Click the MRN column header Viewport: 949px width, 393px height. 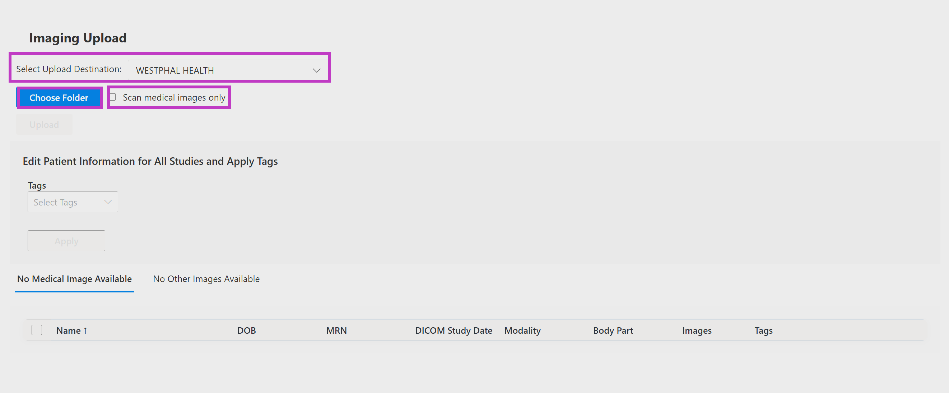(336, 331)
